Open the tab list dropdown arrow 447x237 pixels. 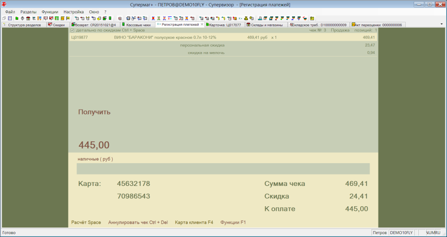442,24
